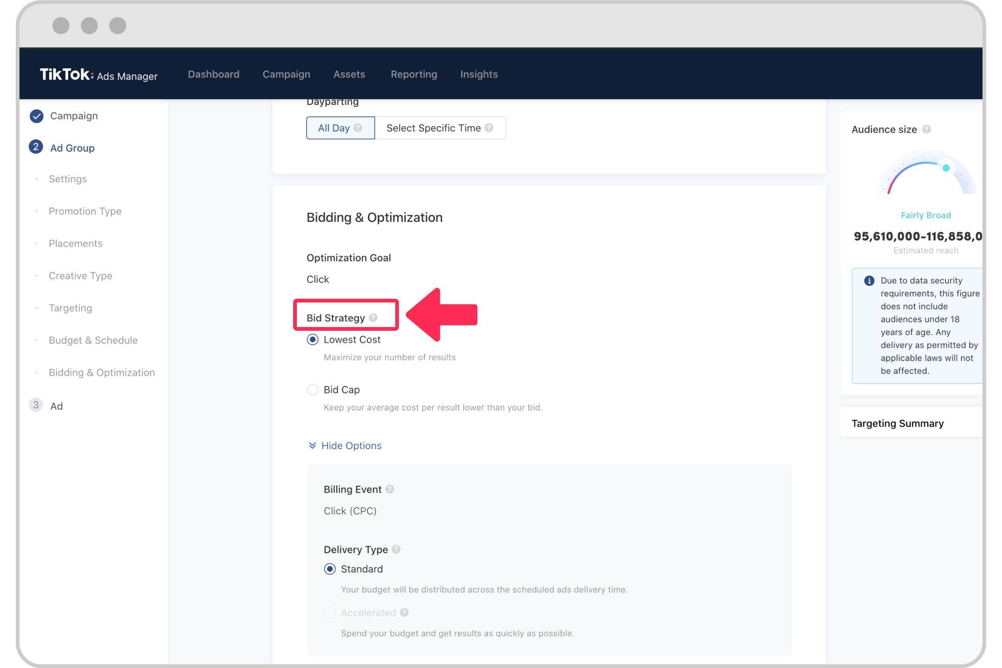Select All Day dayparting toggle
This screenshot has width=1002, height=668.
pyautogui.click(x=339, y=128)
